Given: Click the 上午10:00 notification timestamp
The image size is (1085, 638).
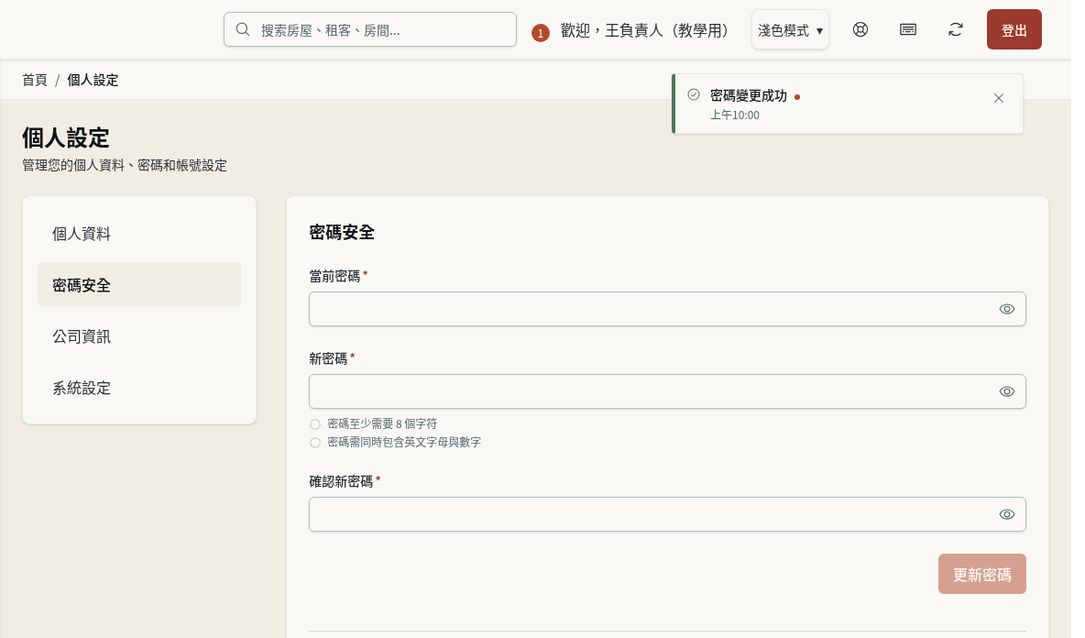Looking at the screenshot, I should tap(735, 115).
